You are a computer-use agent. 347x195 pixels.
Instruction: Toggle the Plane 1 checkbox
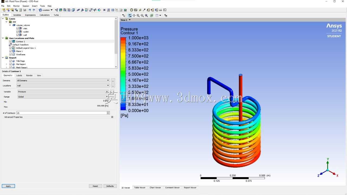click(x=11, y=51)
